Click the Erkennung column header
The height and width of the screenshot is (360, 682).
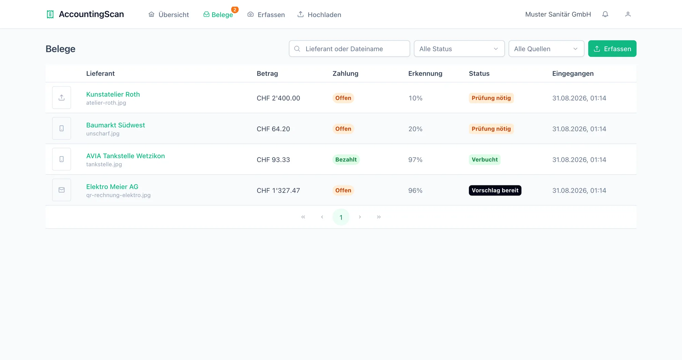(425, 74)
